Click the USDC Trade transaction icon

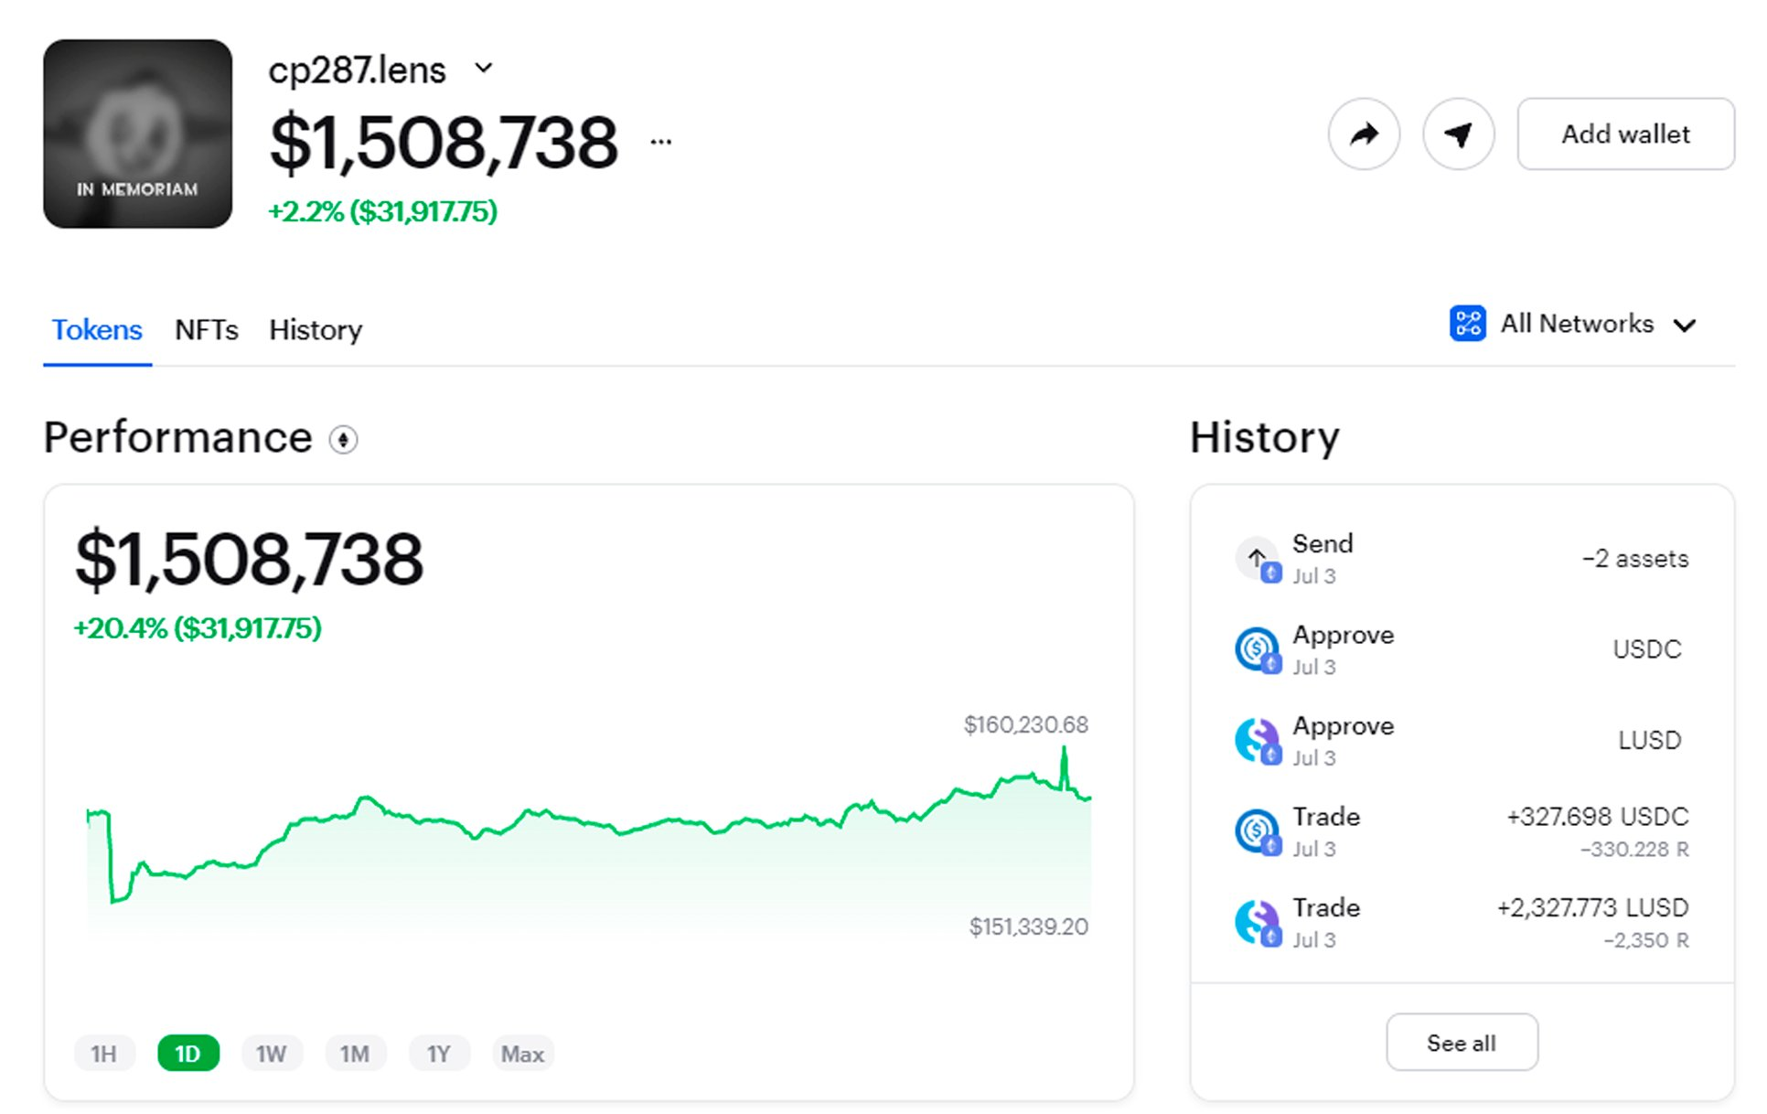1258,831
